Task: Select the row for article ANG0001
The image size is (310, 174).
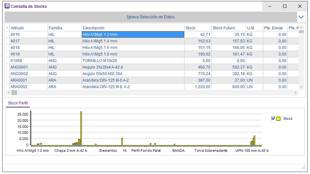Action: pyautogui.click(x=19, y=67)
